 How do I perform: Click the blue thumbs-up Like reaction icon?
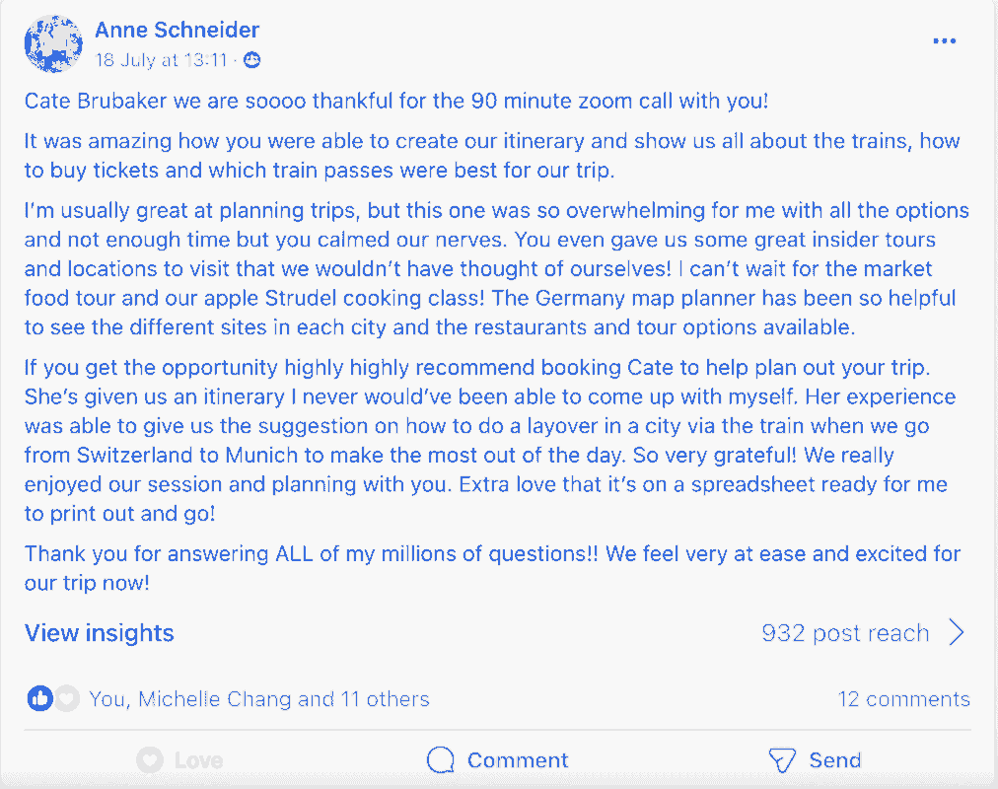click(40, 699)
